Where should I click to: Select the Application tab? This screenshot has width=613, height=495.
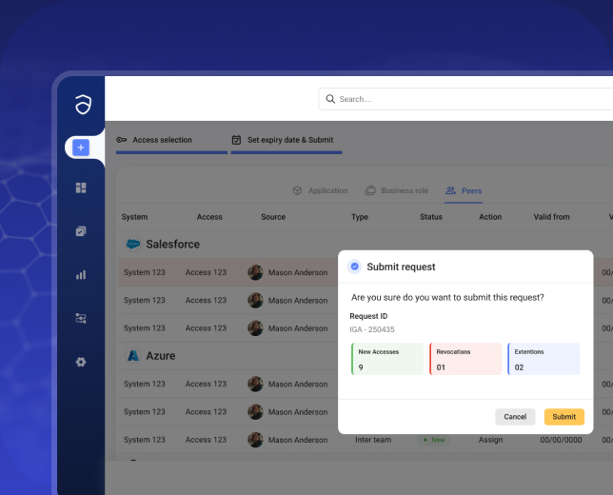320,190
